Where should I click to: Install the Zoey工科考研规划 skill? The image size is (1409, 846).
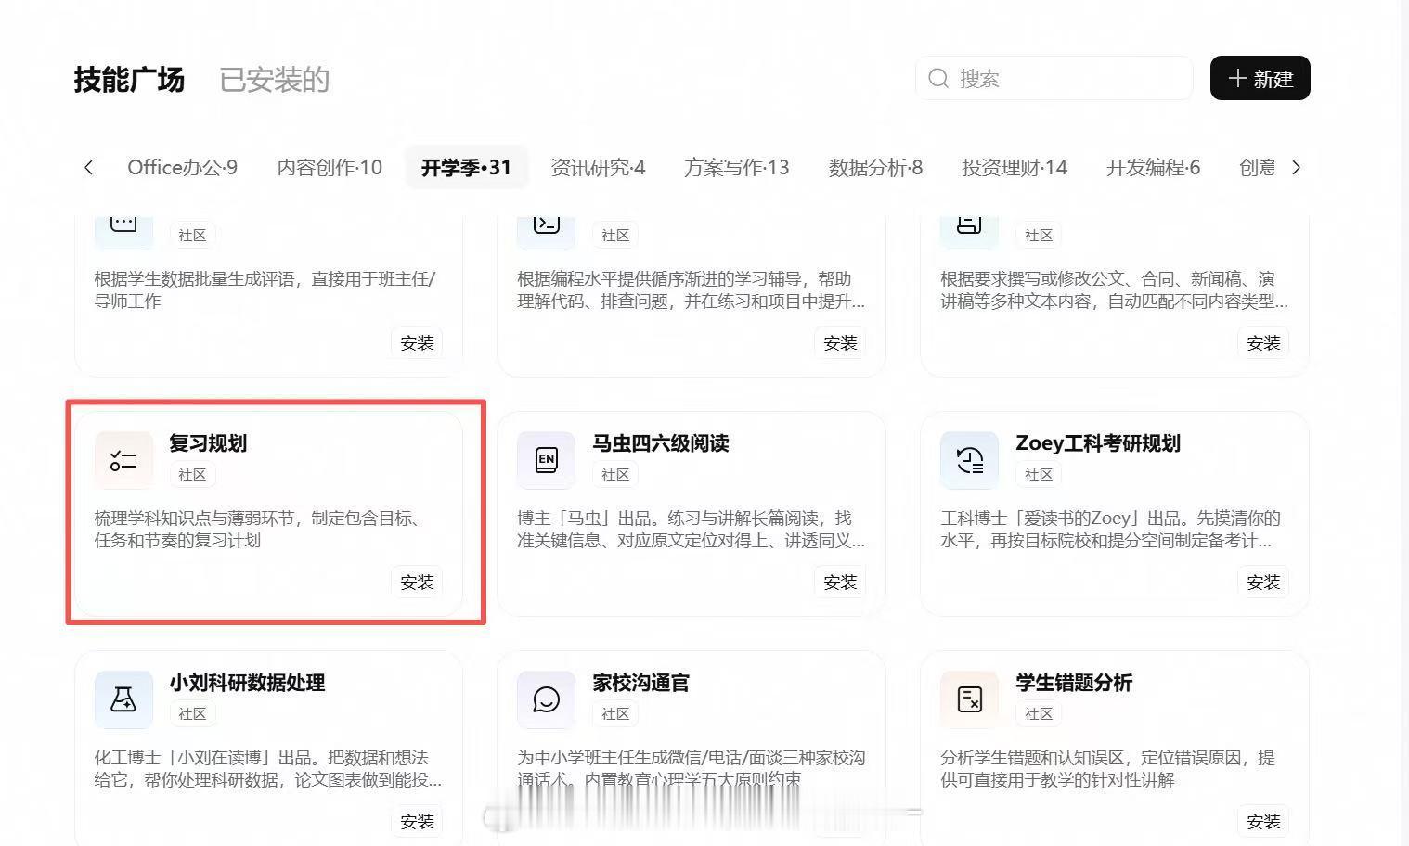pyautogui.click(x=1263, y=583)
